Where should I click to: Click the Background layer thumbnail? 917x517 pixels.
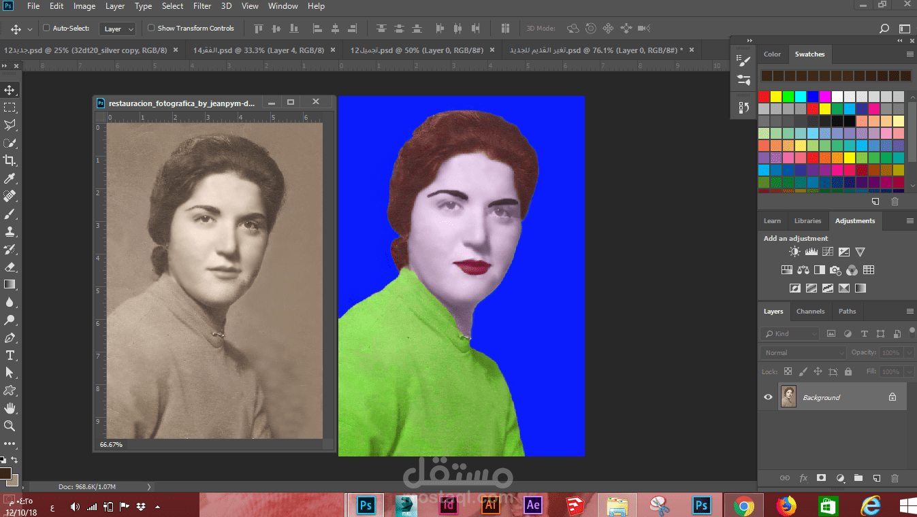788,397
